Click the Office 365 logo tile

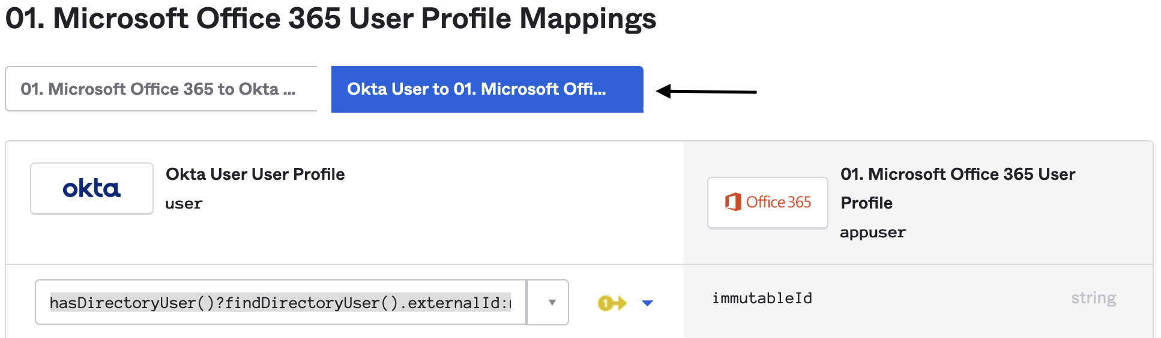(x=767, y=203)
